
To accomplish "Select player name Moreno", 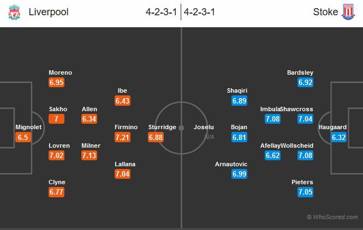I will pos(60,72).
